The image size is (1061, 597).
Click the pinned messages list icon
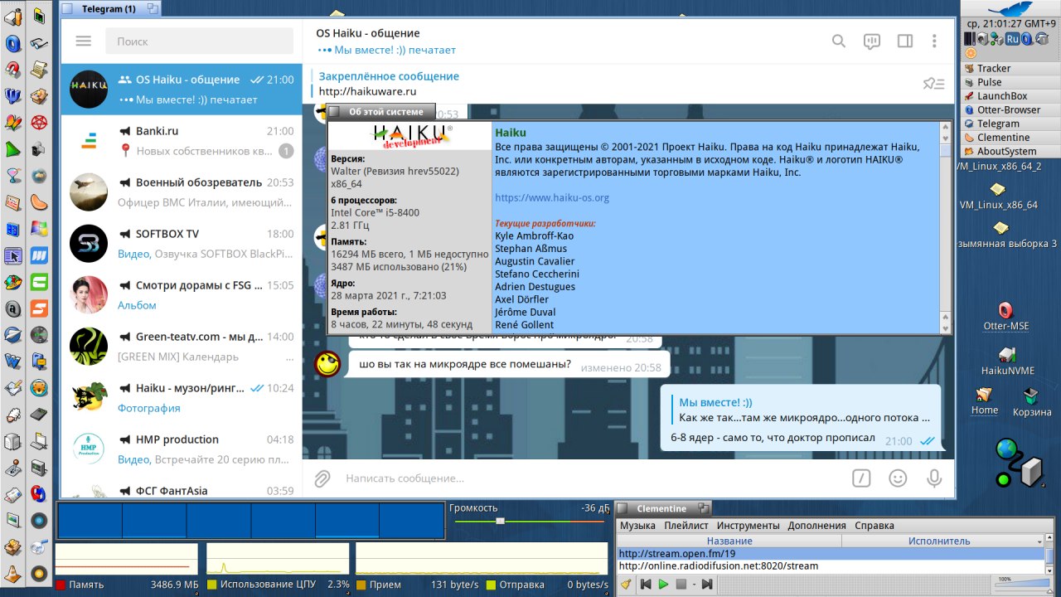pos(934,83)
